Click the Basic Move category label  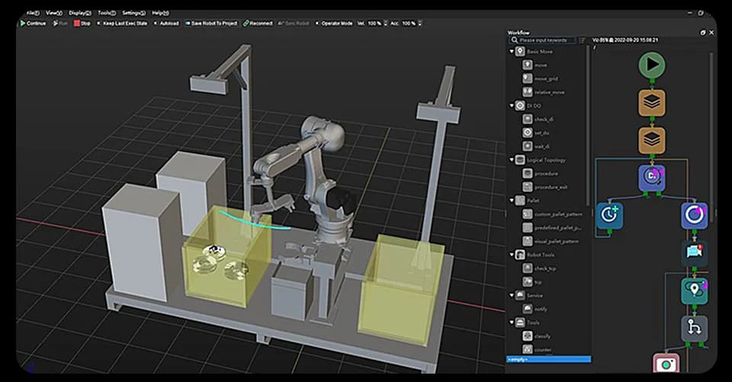[x=540, y=51]
